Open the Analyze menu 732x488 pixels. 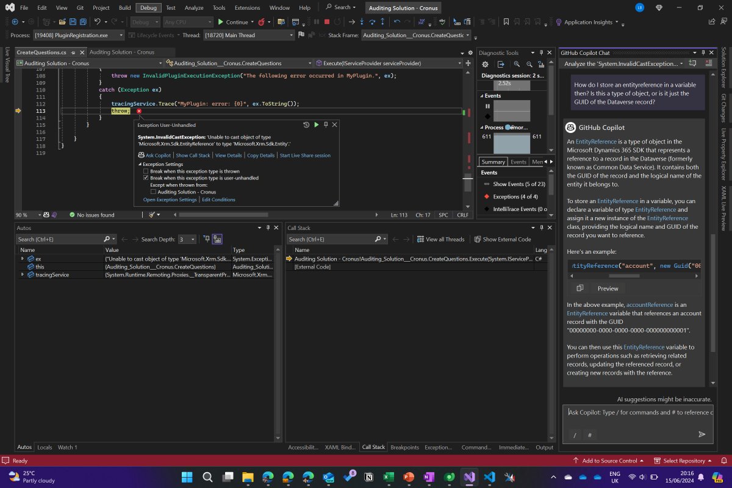194,7
